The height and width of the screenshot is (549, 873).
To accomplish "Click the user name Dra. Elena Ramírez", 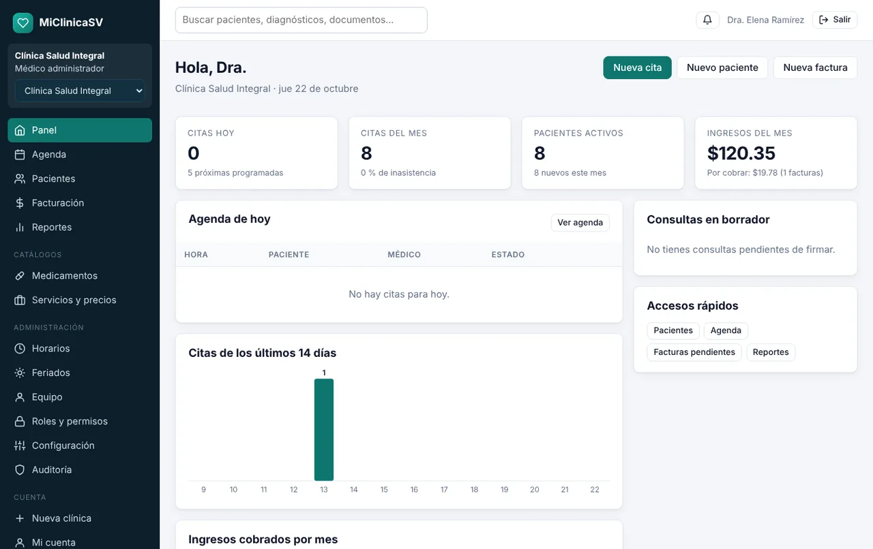I will coord(765,20).
